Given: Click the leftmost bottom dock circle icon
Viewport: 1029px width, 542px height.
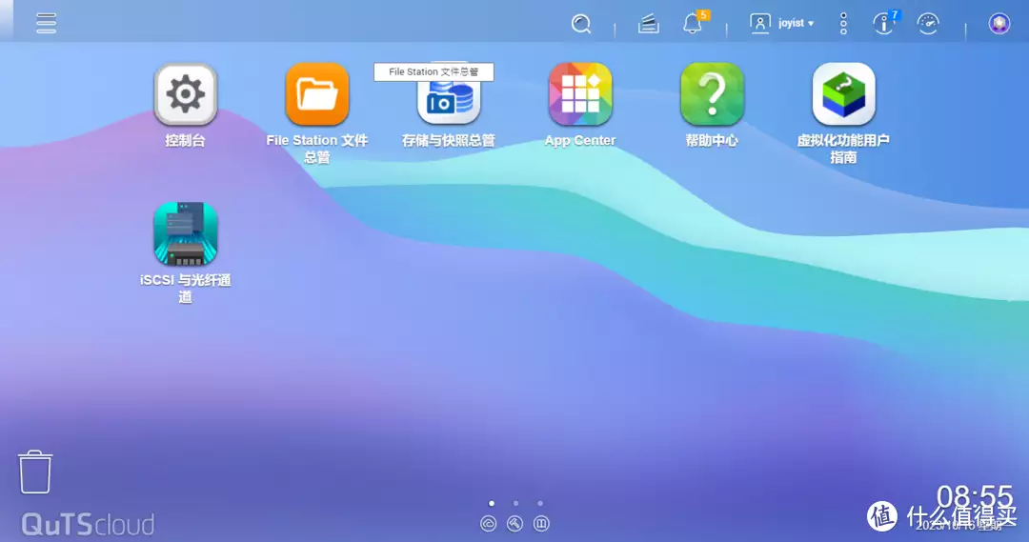Looking at the screenshot, I should [488, 524].
